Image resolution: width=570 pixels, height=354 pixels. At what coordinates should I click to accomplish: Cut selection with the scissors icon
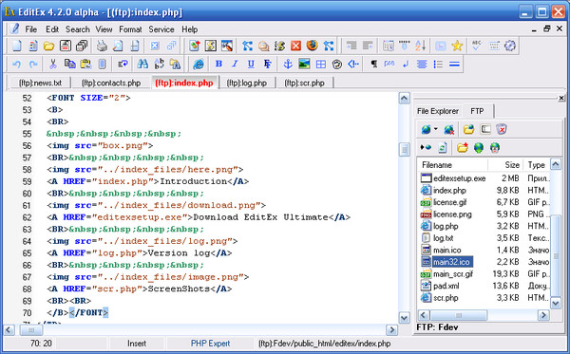point(53,65)
